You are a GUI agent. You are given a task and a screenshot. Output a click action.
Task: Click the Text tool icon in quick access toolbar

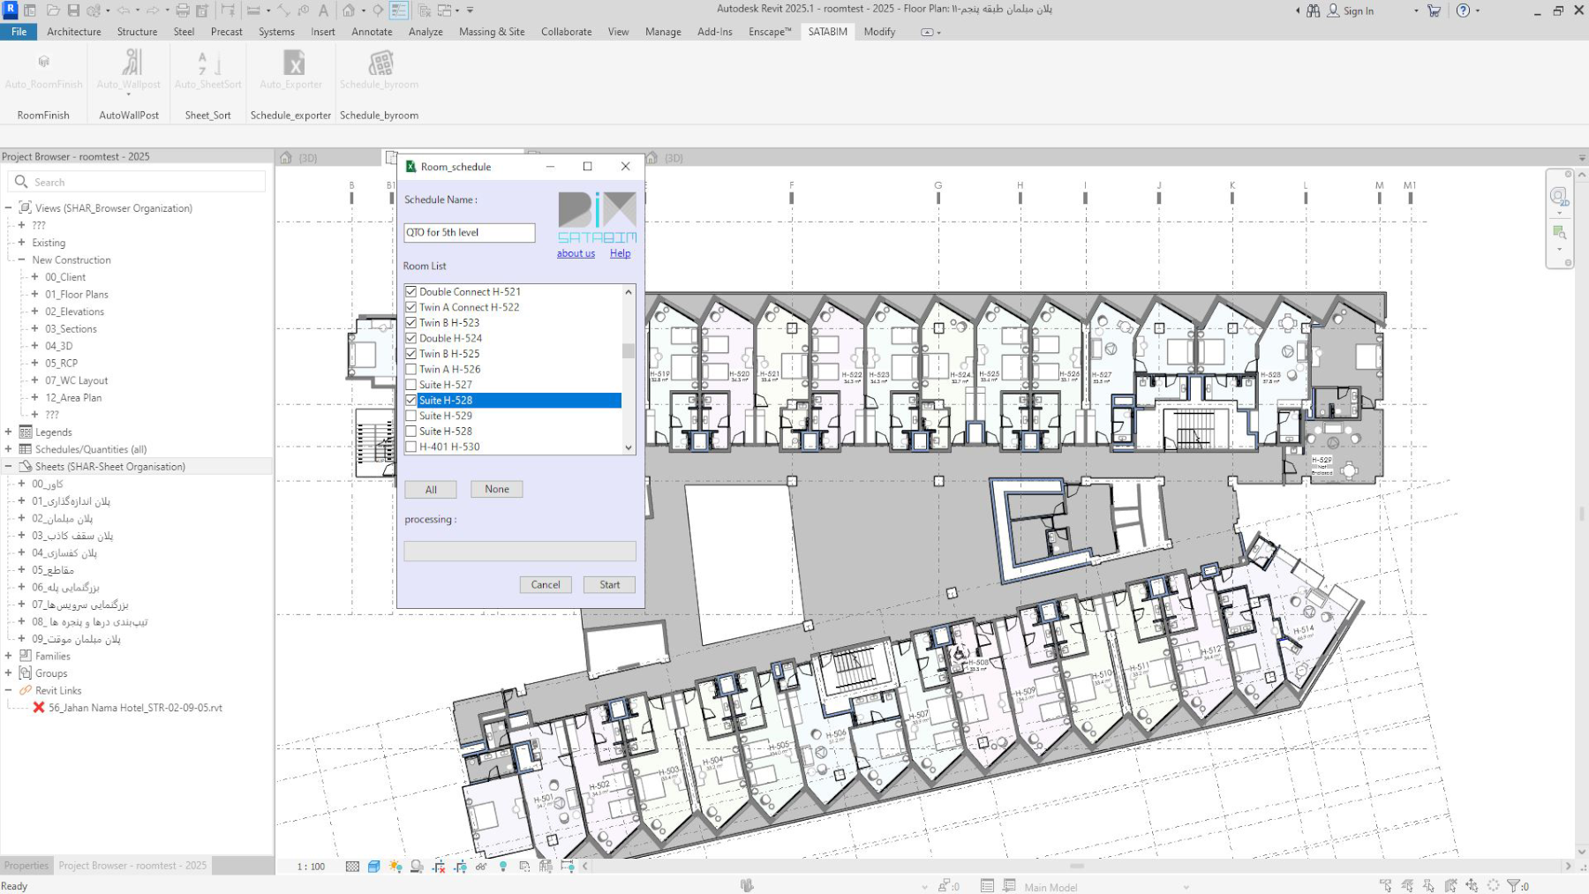coord(323,11)
